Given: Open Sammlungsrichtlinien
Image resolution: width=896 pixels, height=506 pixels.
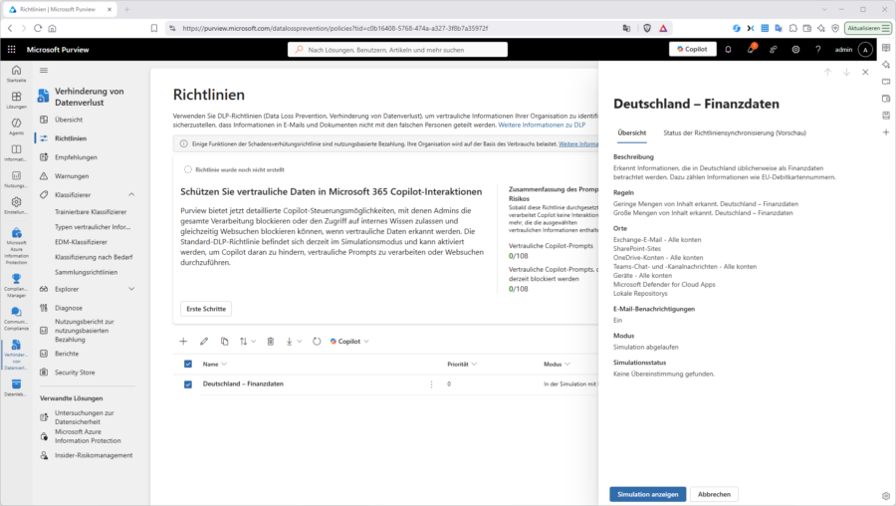Looking at the screenshot, I should click(86, 272).
